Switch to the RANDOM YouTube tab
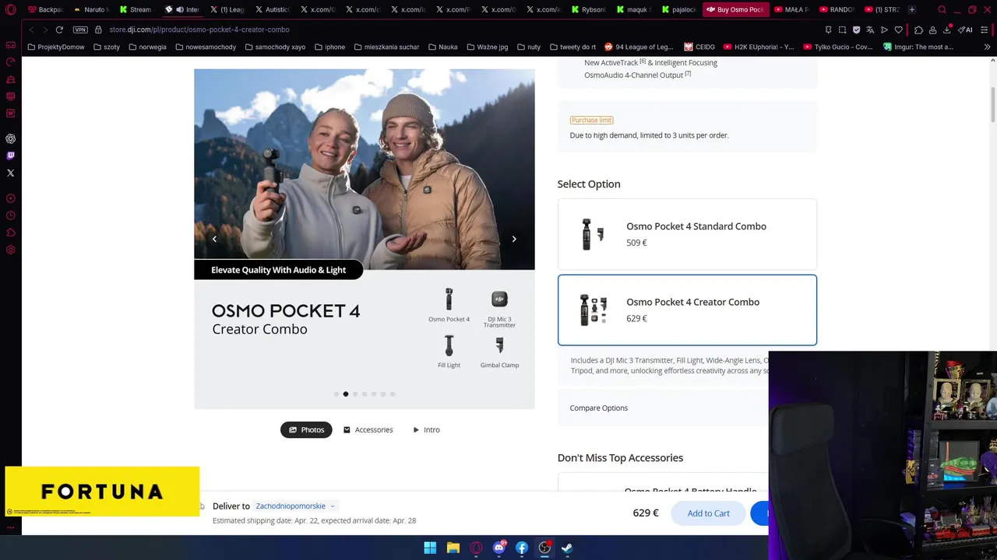This screenshot has height=560, width=997. click(837, 9)
